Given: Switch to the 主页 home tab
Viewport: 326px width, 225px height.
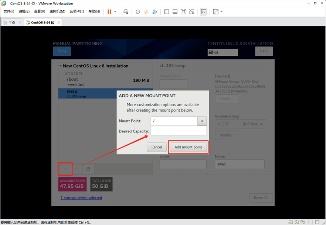Looking at the screenshot, I should (12, 22).
